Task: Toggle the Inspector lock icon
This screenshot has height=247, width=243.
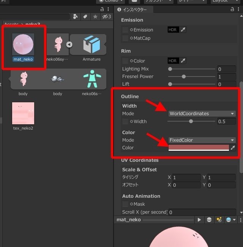Action: click(x=232, y=9)
